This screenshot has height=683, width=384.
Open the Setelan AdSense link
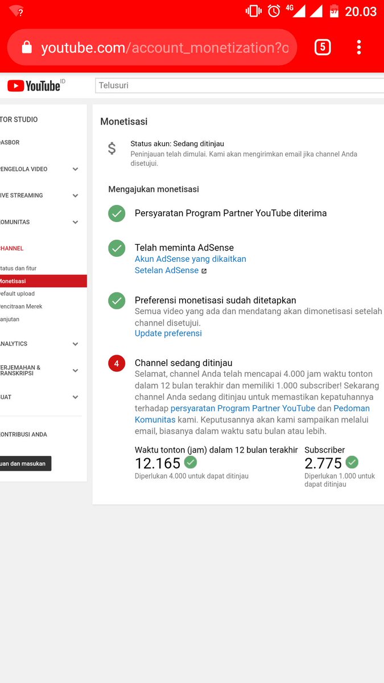[x=167, y=270]
